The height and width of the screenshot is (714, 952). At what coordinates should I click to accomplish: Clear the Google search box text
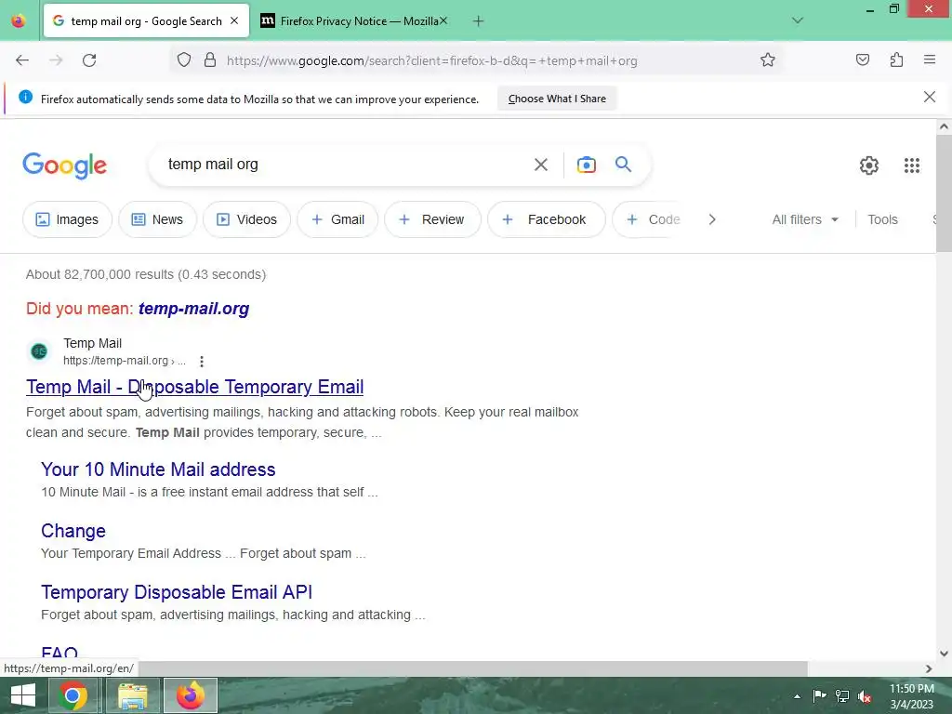click(541, 165)
